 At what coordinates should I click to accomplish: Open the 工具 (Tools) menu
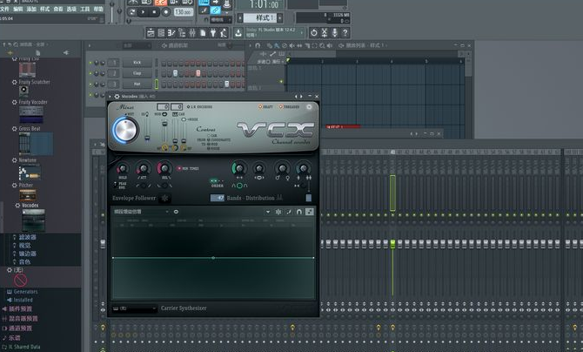click(84, 9)
